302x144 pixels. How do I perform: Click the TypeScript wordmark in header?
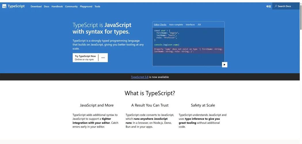point(16,6)
